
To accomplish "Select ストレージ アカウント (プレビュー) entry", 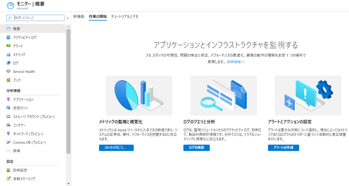I will (33, 117).
